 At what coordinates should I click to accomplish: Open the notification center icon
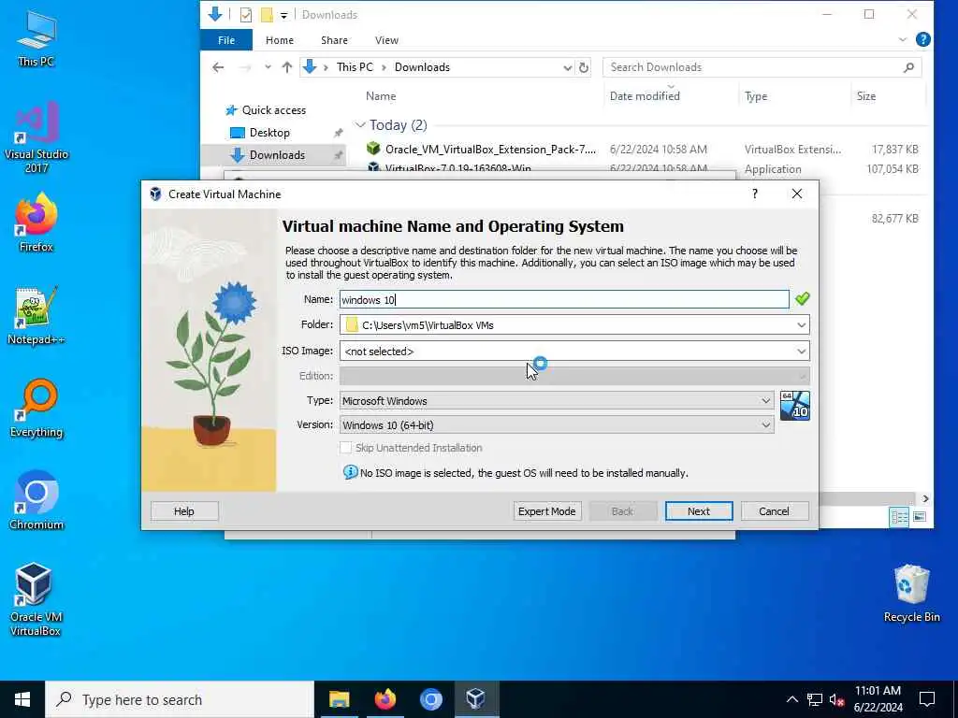tap(927, 699)
